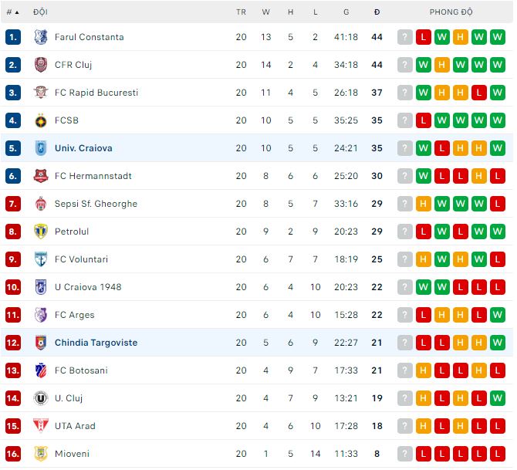Click the Univ. Craiova team logo
This screenshot has width=517, height=470.
(x=41, y=148)
